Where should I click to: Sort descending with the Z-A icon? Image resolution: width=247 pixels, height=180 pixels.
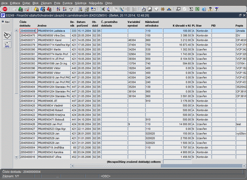tap(65, 9)
